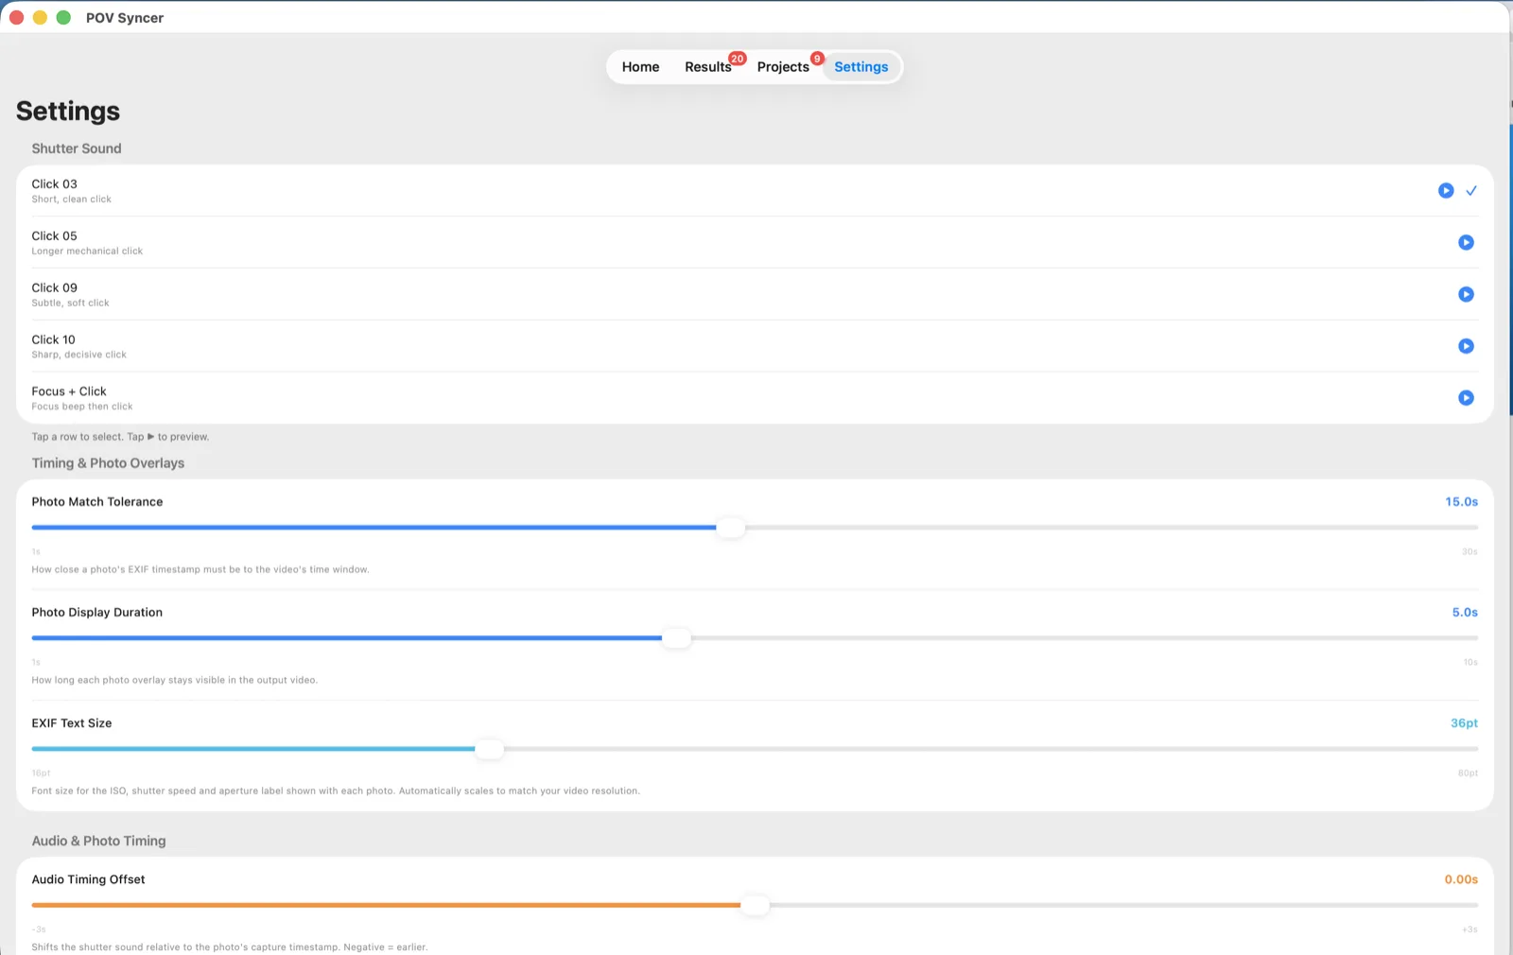Click the Settings tab
This screenshot has width=1513, height=955.
pos(861,67)
